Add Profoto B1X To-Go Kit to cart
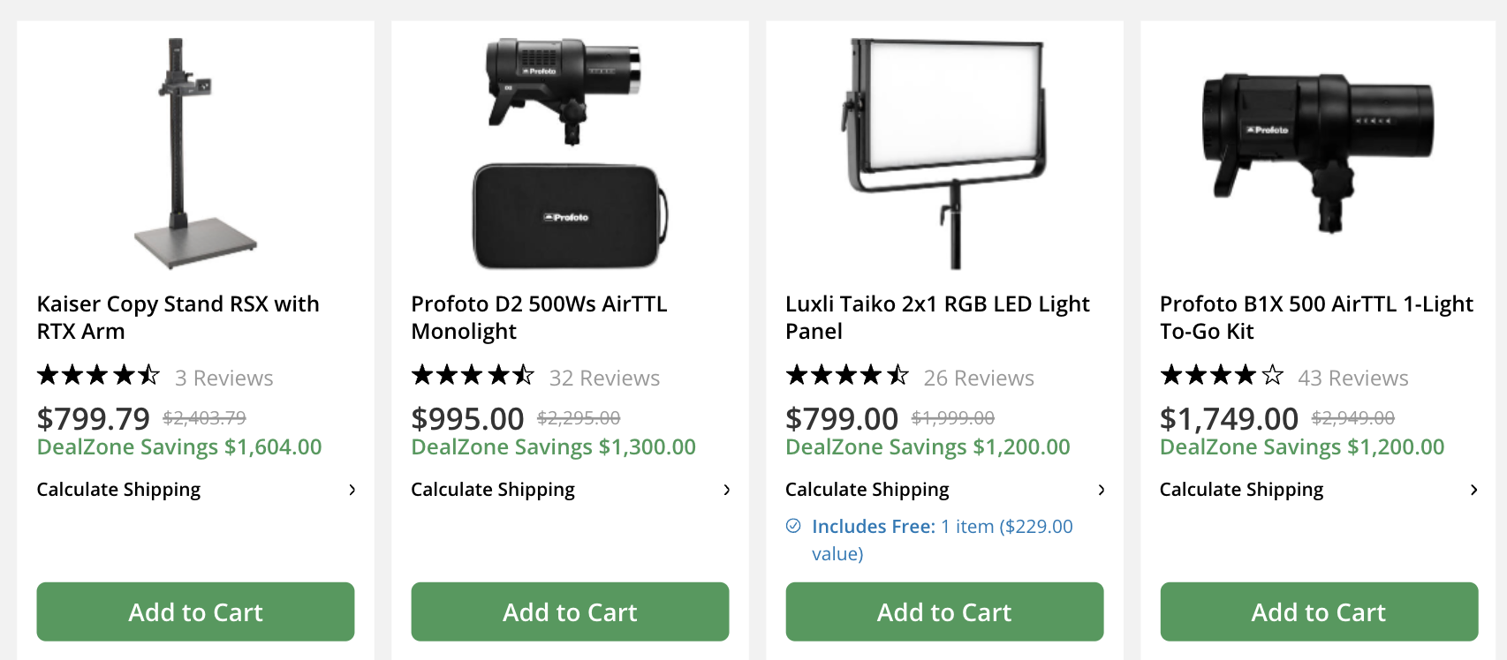This screenshot has width=1507, height=660. click(x=1318, y=611)
